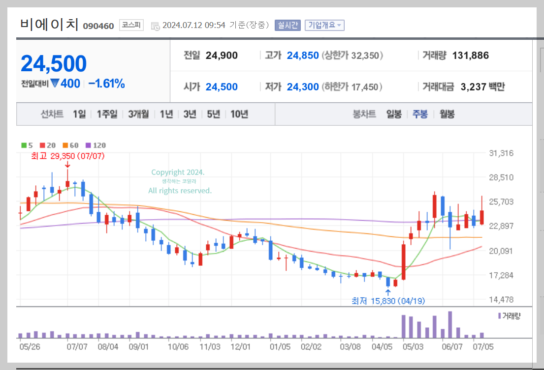Enable the 실시간 real-time mode
The image size is (544, 370).
(x=287, y=24)
